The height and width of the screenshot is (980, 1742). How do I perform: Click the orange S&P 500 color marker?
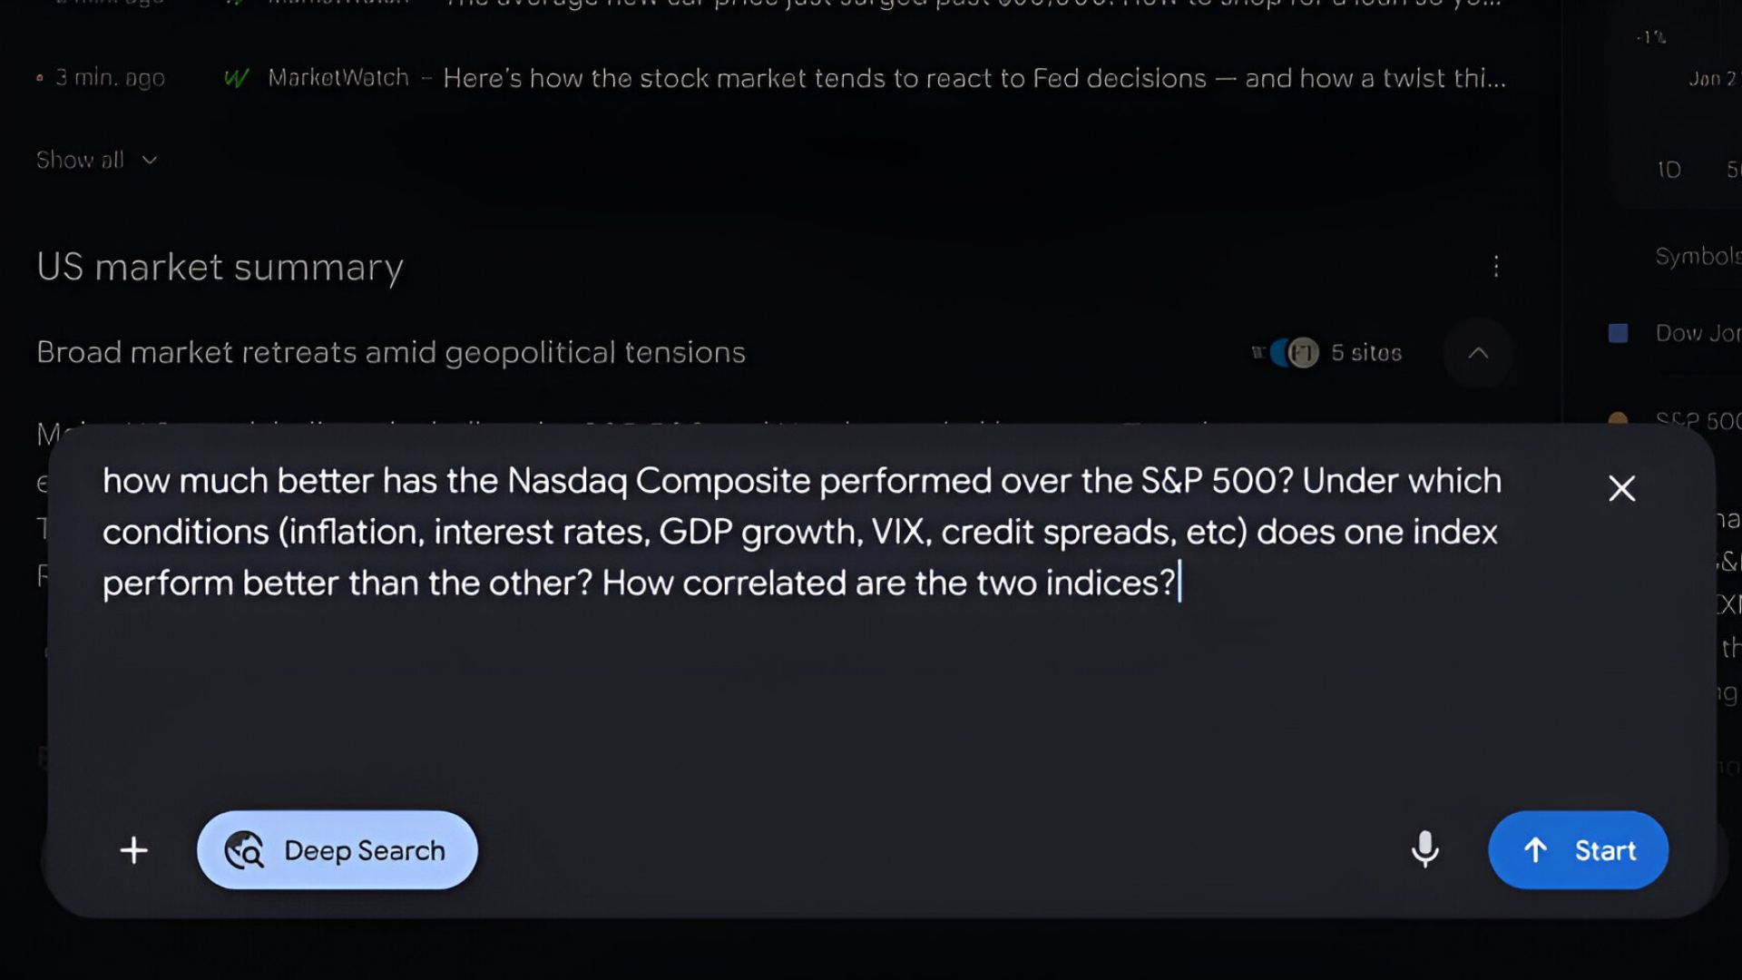click(1618, 418)
